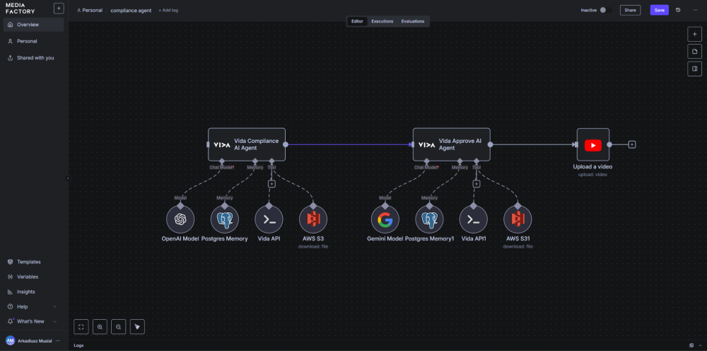Click the Save button
The height and width of the screenshot is (351, 707).
tap(659, 10)
